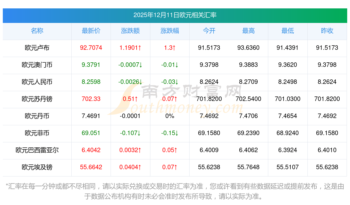
Task: Click high value 9.3883
Action: pyautogui.click(x=248, y=65)
